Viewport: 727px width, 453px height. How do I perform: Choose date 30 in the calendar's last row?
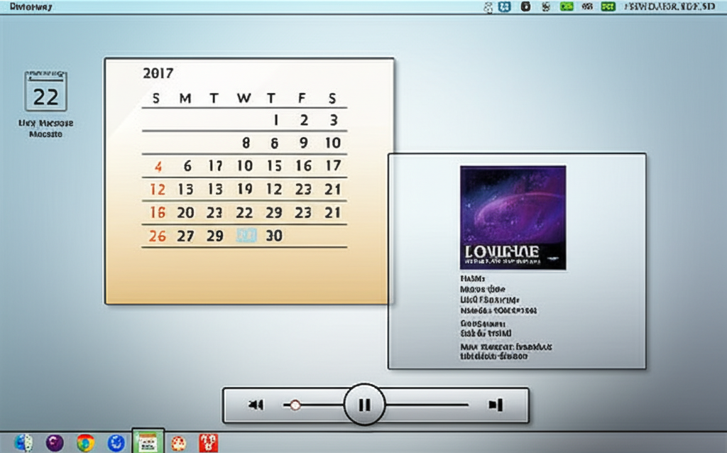click(274, 236)
